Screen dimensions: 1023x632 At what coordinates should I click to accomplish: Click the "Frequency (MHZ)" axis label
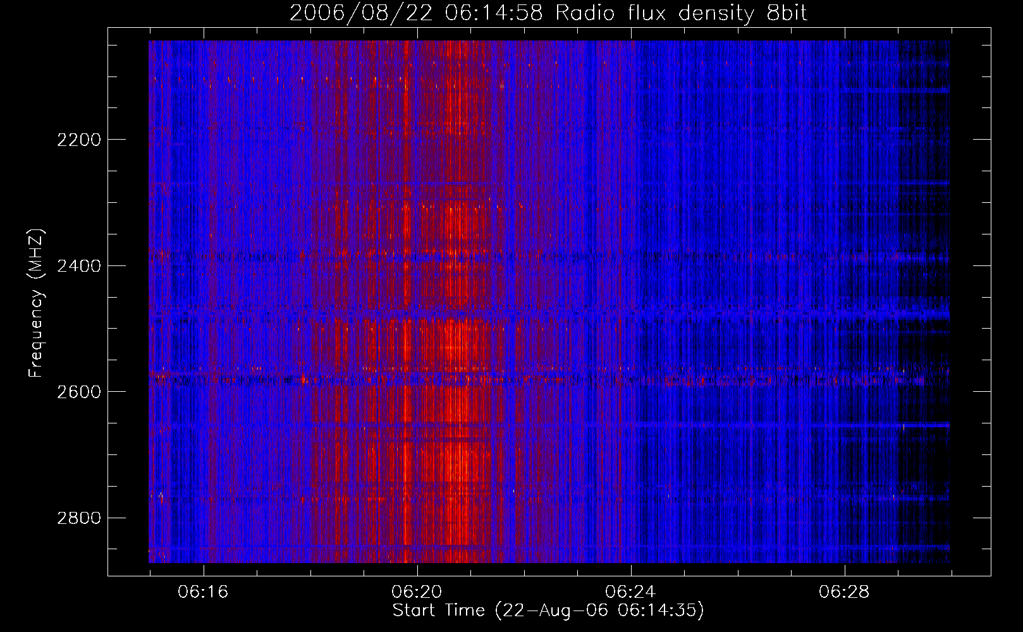[36, 303]
